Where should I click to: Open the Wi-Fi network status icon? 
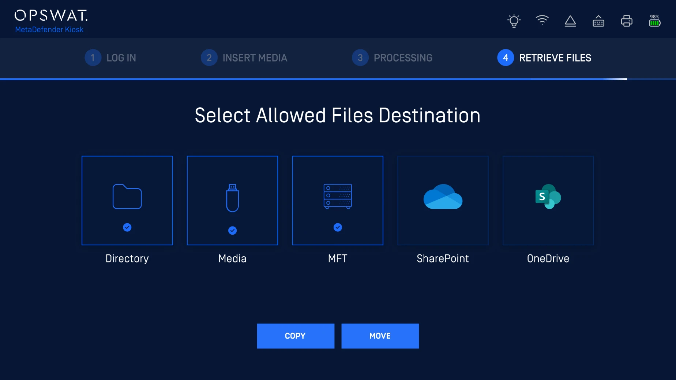pos(542,20)
